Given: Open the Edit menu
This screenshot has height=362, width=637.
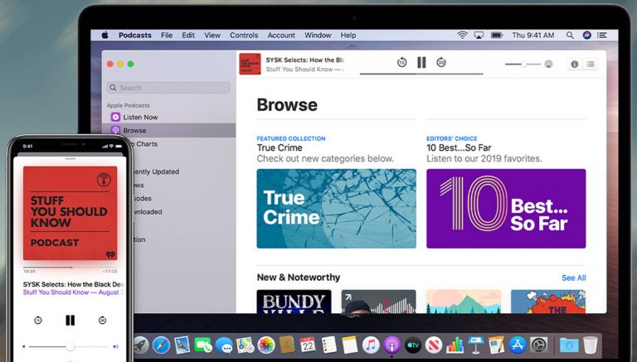Looking at the screenshot, I should tap(188, 36).
